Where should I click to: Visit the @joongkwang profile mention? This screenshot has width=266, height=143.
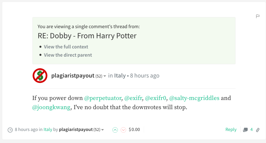click(51, 107)
